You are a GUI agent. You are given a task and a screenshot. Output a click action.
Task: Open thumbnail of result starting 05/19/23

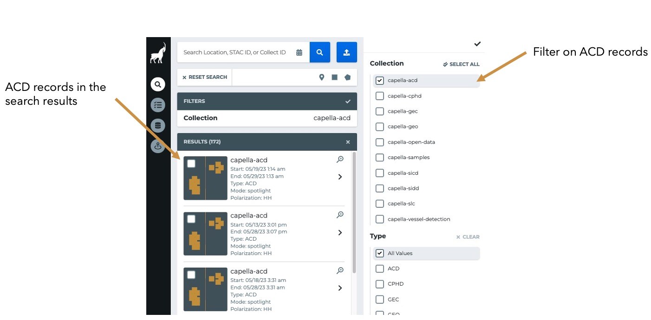[206, 178]
